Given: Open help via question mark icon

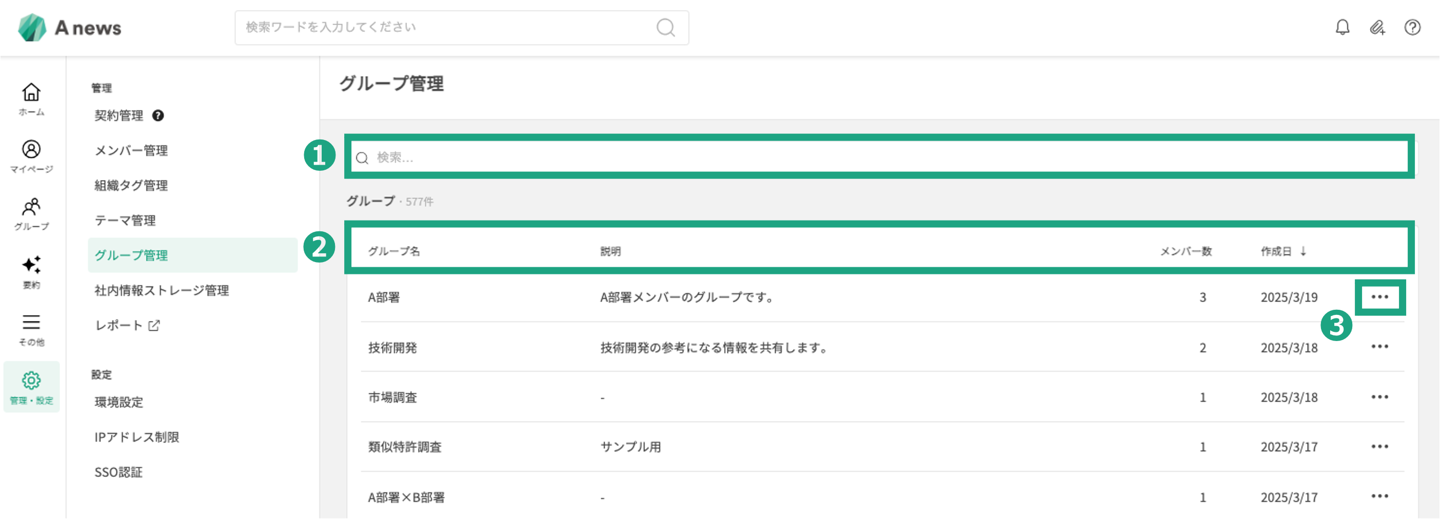Looking at the screenshot, I should (x=1412, y=27).
